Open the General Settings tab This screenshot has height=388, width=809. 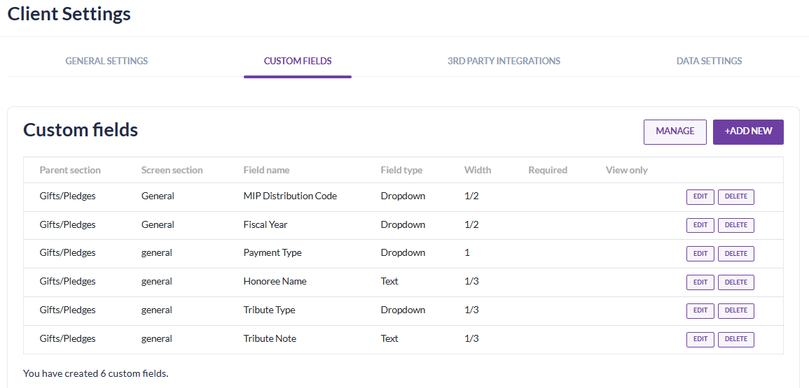click(x=106, y=61)
